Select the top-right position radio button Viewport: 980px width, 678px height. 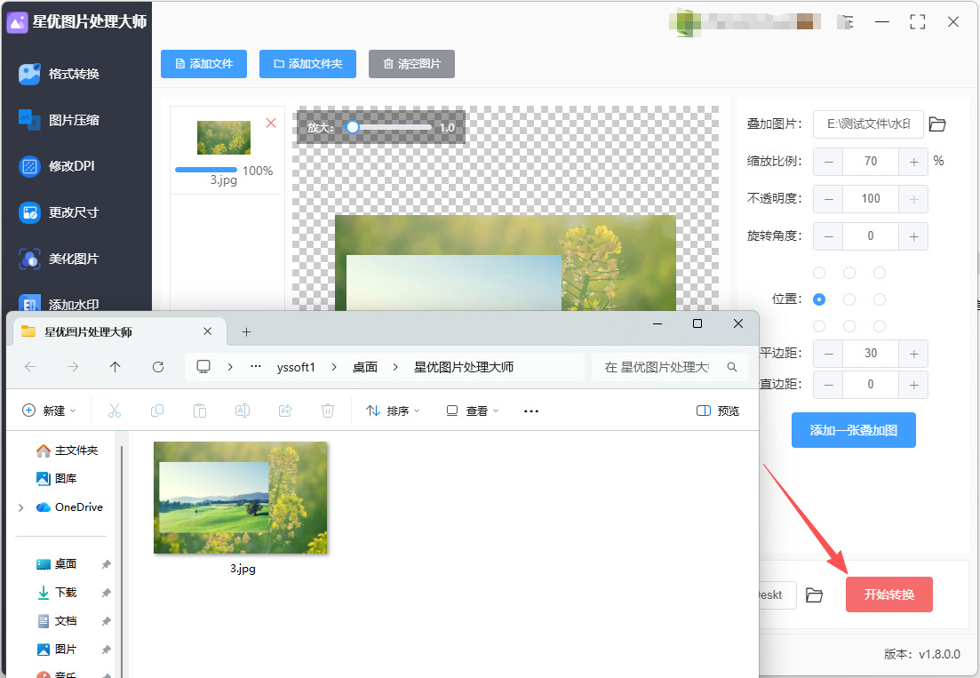tap(880, 273)
